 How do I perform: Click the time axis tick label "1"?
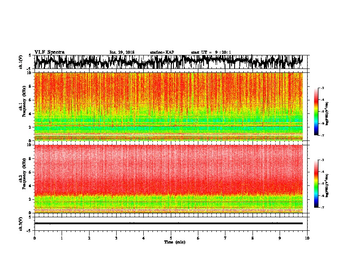click(62, 238)
